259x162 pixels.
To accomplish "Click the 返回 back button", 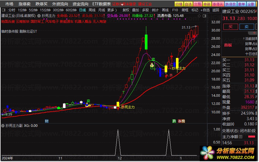I will 216,10.
